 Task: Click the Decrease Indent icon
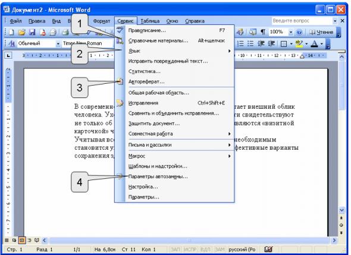click(x=261, y=43)
